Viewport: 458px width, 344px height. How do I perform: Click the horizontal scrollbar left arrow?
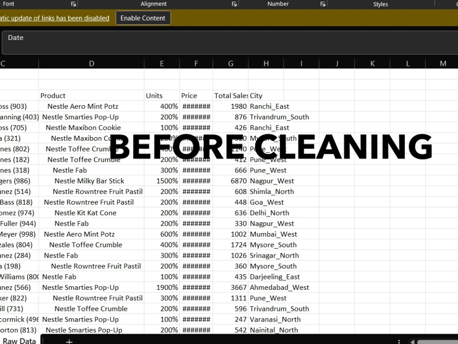tap(413, 342)
